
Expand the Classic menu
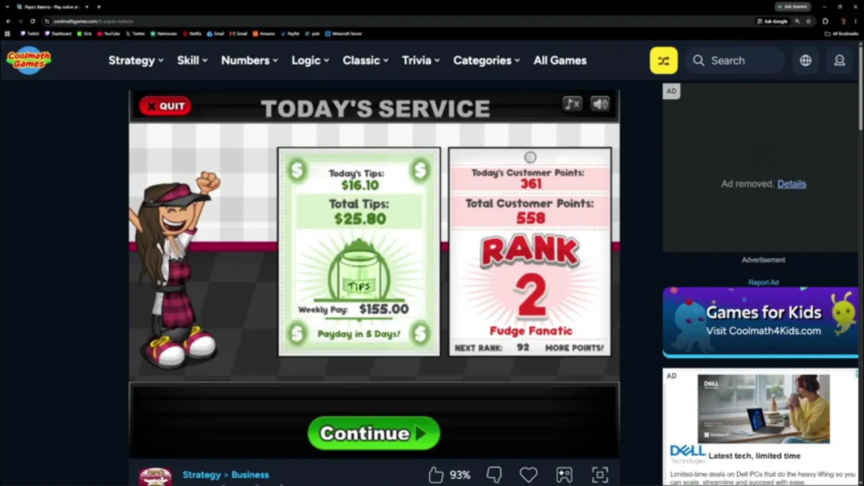[366, 60]
